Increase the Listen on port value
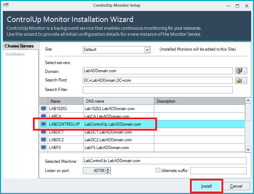The height and width of the screenshot is (194, 254). click(108, 169)
